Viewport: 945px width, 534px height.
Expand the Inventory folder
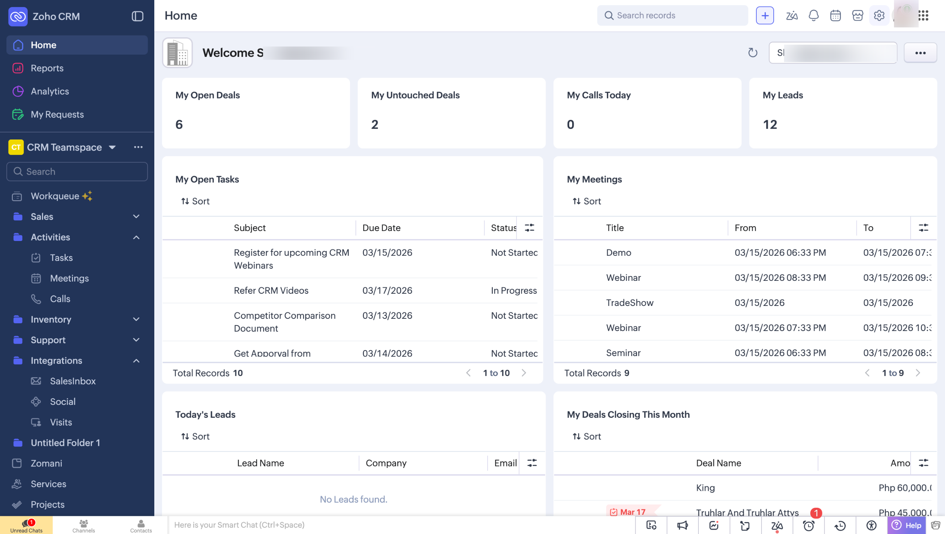point(136,319)
